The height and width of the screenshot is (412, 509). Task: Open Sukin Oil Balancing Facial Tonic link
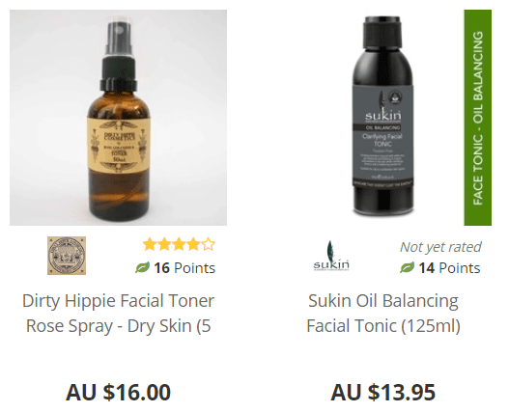[383, 313]
